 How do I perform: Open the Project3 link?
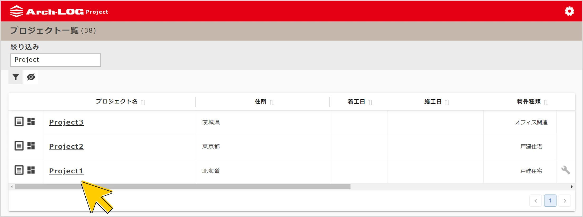pos(66,122)
